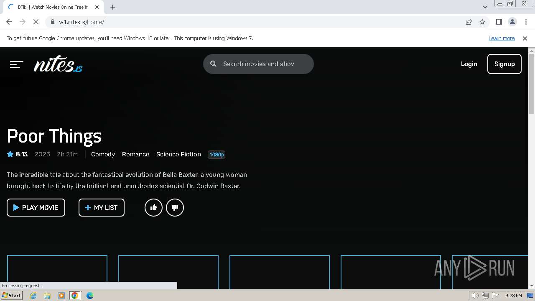Dislike the movie with thumbs down
Image resolution: width=535 pixels, height=301 pixels.
click(x=175, y=207)
